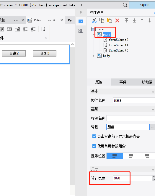Viewport: 155px width, 196px height.
Task: Click the red Delete X icon
Action: coord(117,20)
